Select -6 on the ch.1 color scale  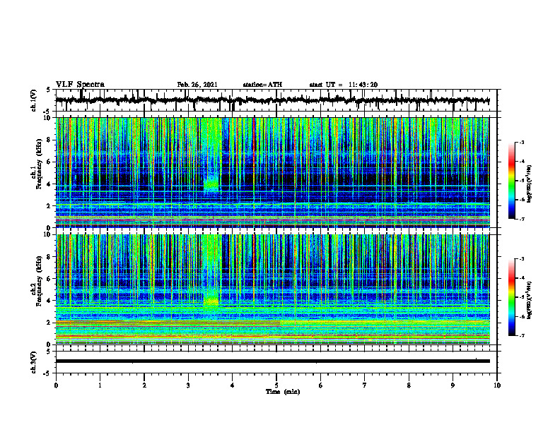pos(522,200)
